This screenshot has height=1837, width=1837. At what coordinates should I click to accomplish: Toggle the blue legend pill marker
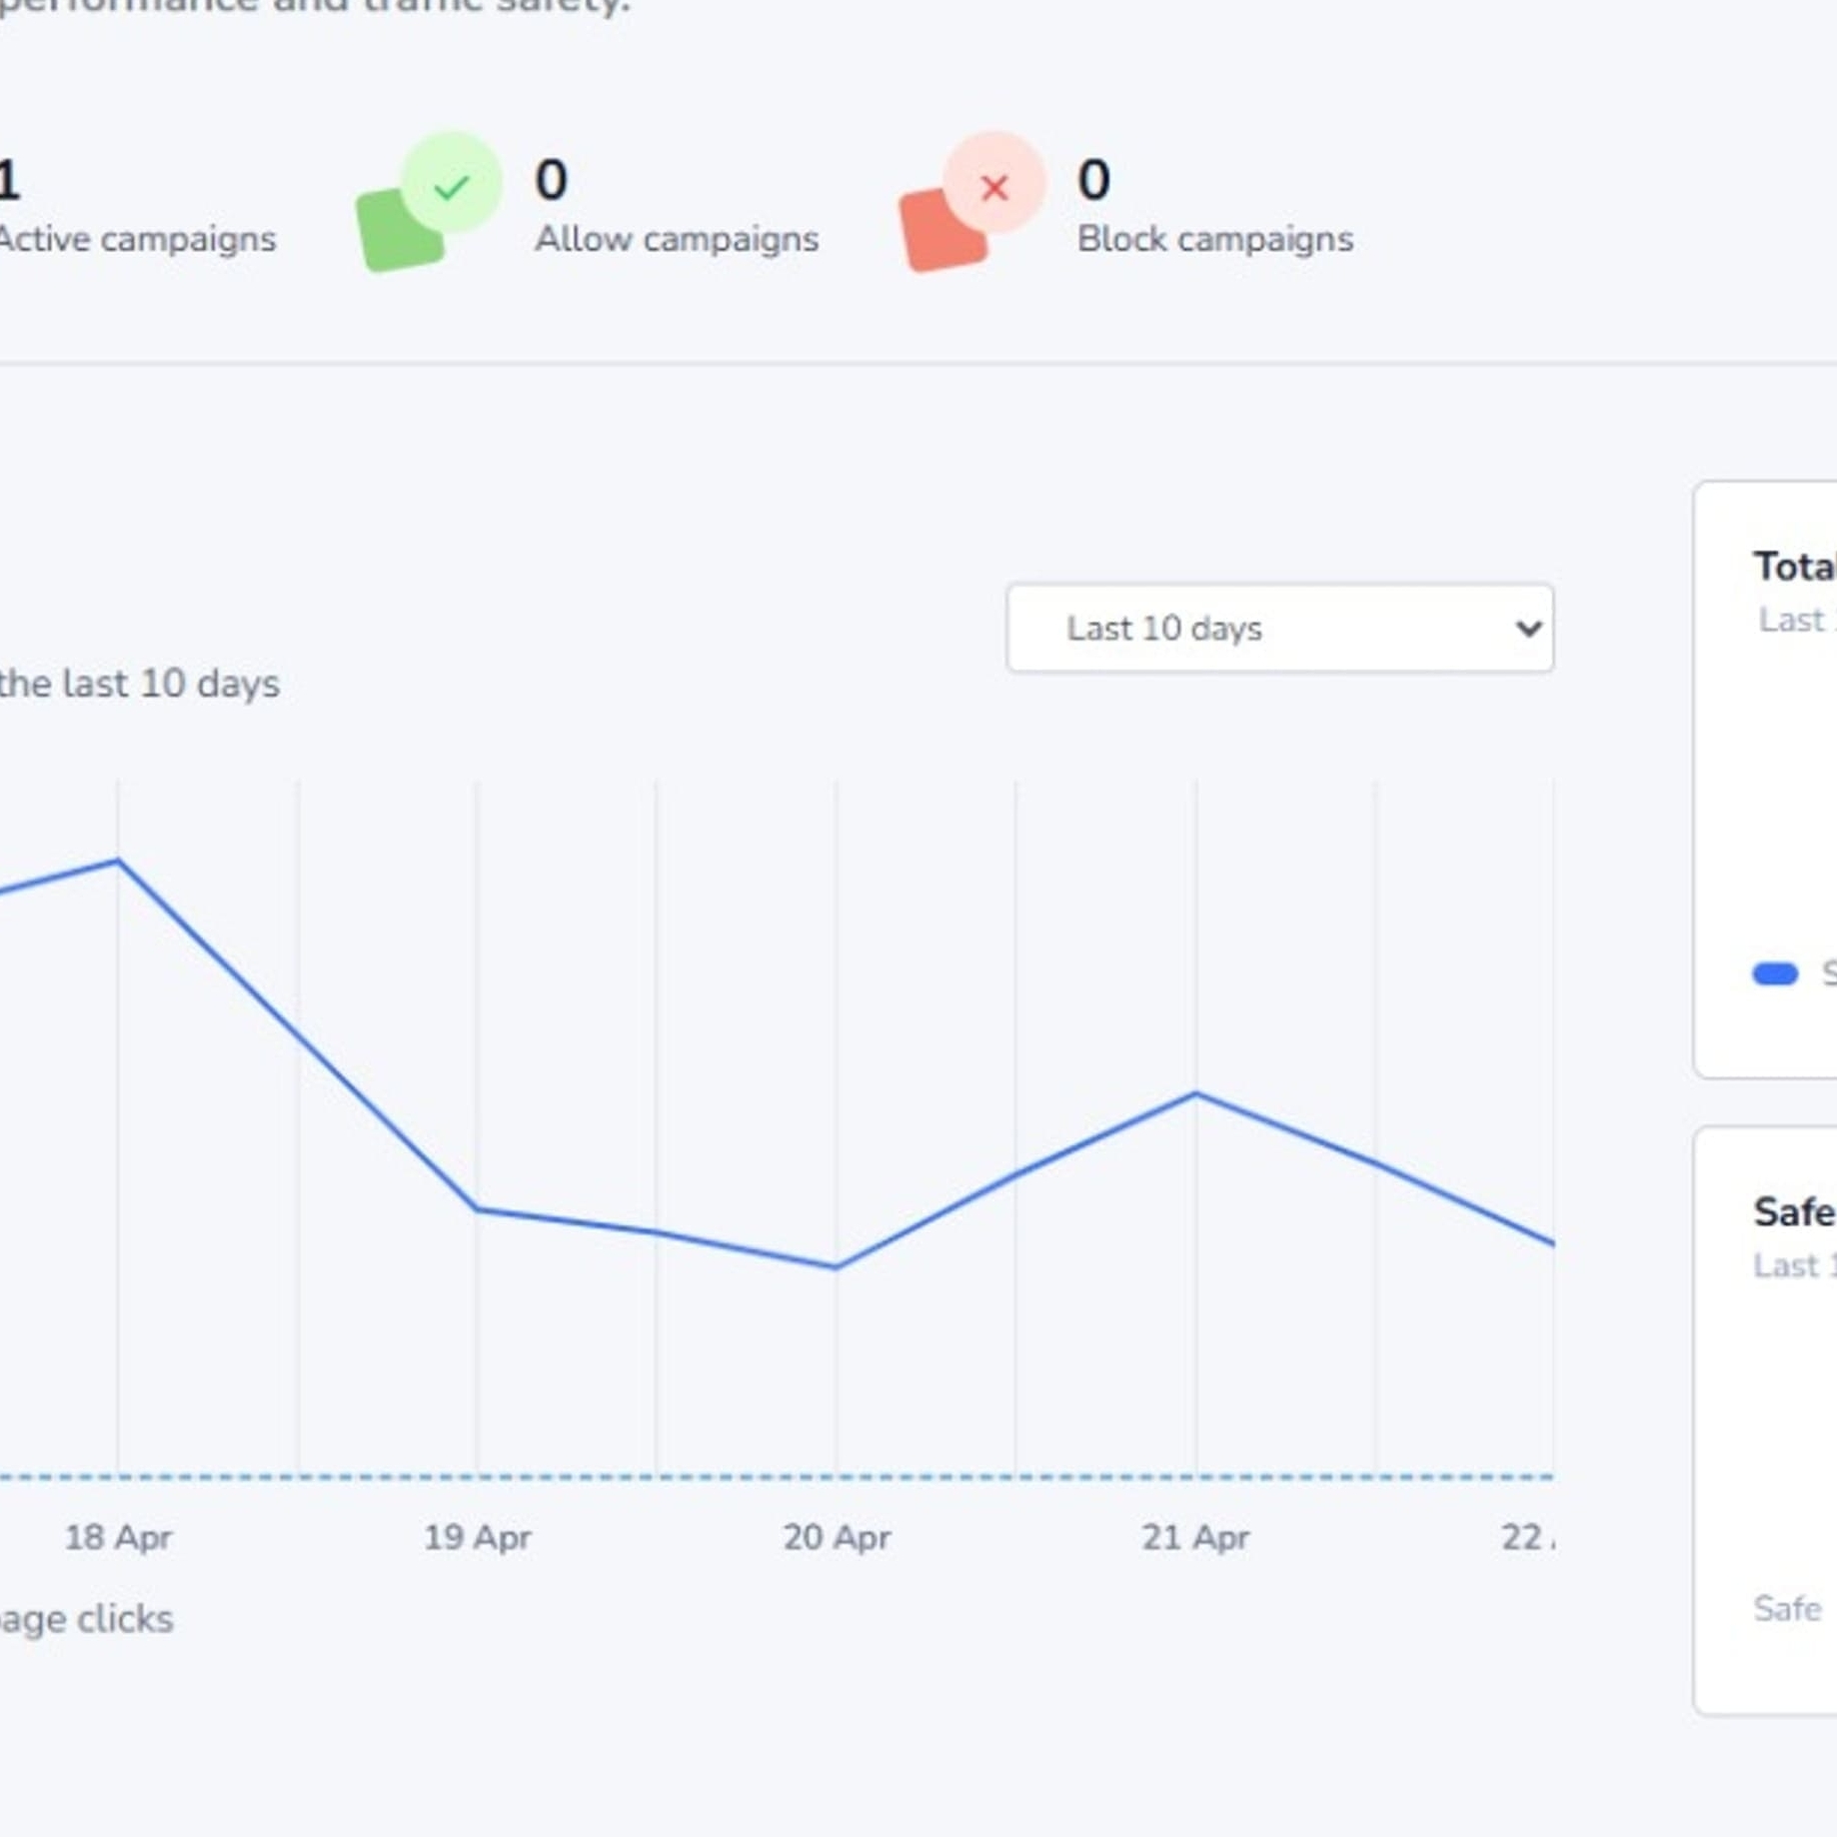(1775, 973)
